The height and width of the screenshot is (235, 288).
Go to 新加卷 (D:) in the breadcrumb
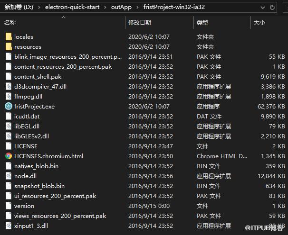pyautogui.click(x=19, y=7)
